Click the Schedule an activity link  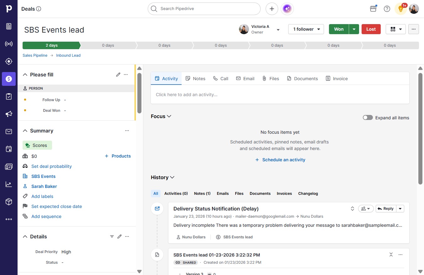coord(280,160)
